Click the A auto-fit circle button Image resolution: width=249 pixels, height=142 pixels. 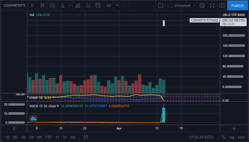click(234, 128)
